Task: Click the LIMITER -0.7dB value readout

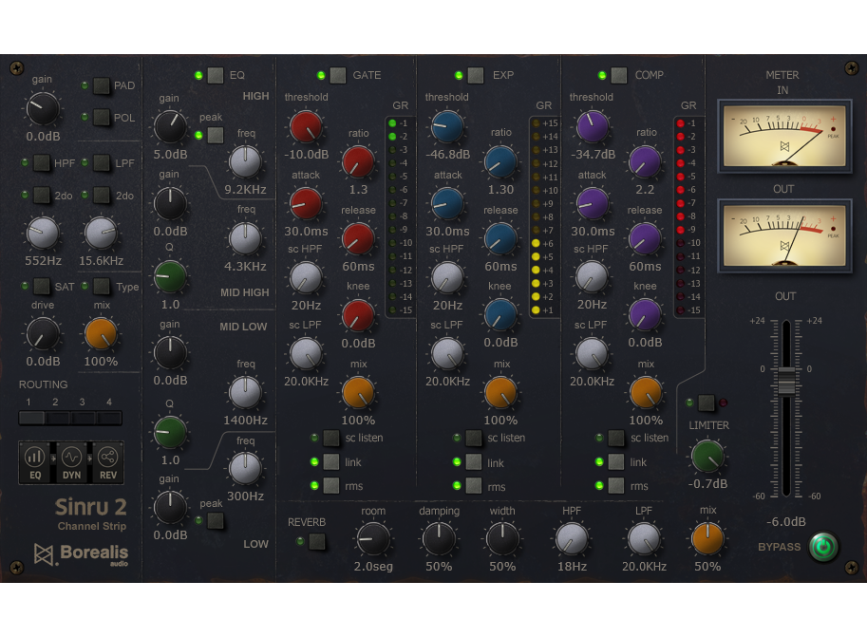Action: coord(707,484)
